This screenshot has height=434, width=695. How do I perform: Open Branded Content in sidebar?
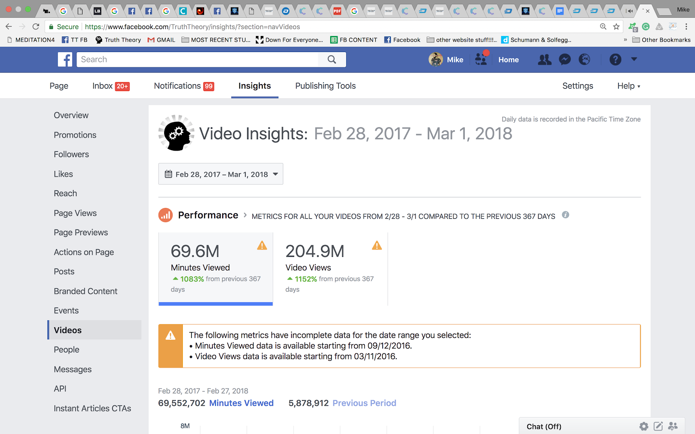(86, 291)
